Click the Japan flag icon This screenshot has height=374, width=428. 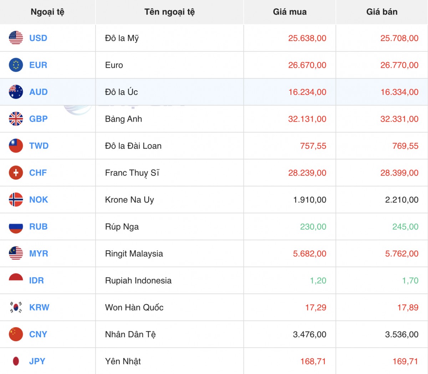16,361
